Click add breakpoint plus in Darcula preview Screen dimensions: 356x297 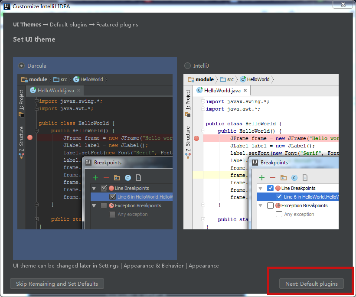[x=95, y=178]
